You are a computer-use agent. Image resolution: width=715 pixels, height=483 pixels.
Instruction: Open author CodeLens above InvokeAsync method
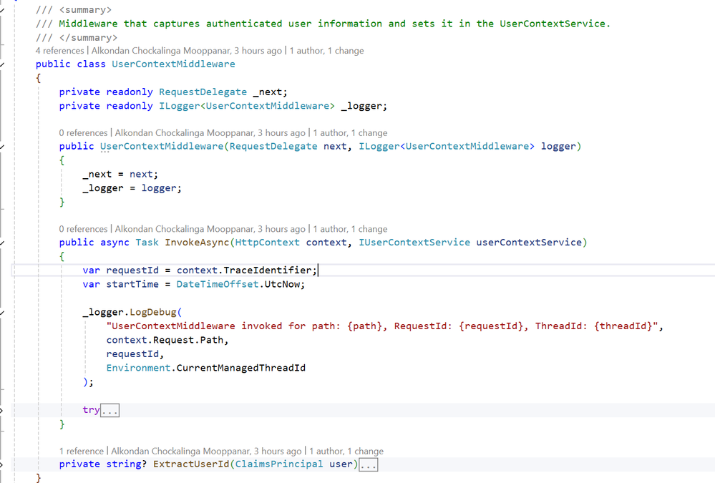click(x=210, y=229)
